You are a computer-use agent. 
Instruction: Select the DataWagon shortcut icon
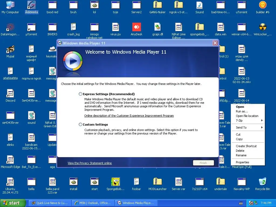click(x=10, y=29)
